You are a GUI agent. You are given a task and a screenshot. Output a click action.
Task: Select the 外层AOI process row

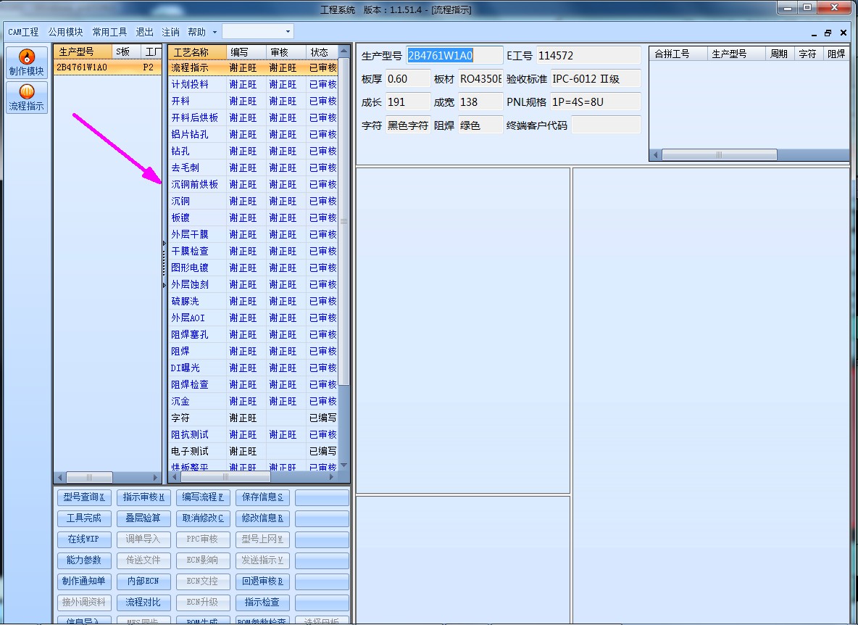(x=254, y=318)
